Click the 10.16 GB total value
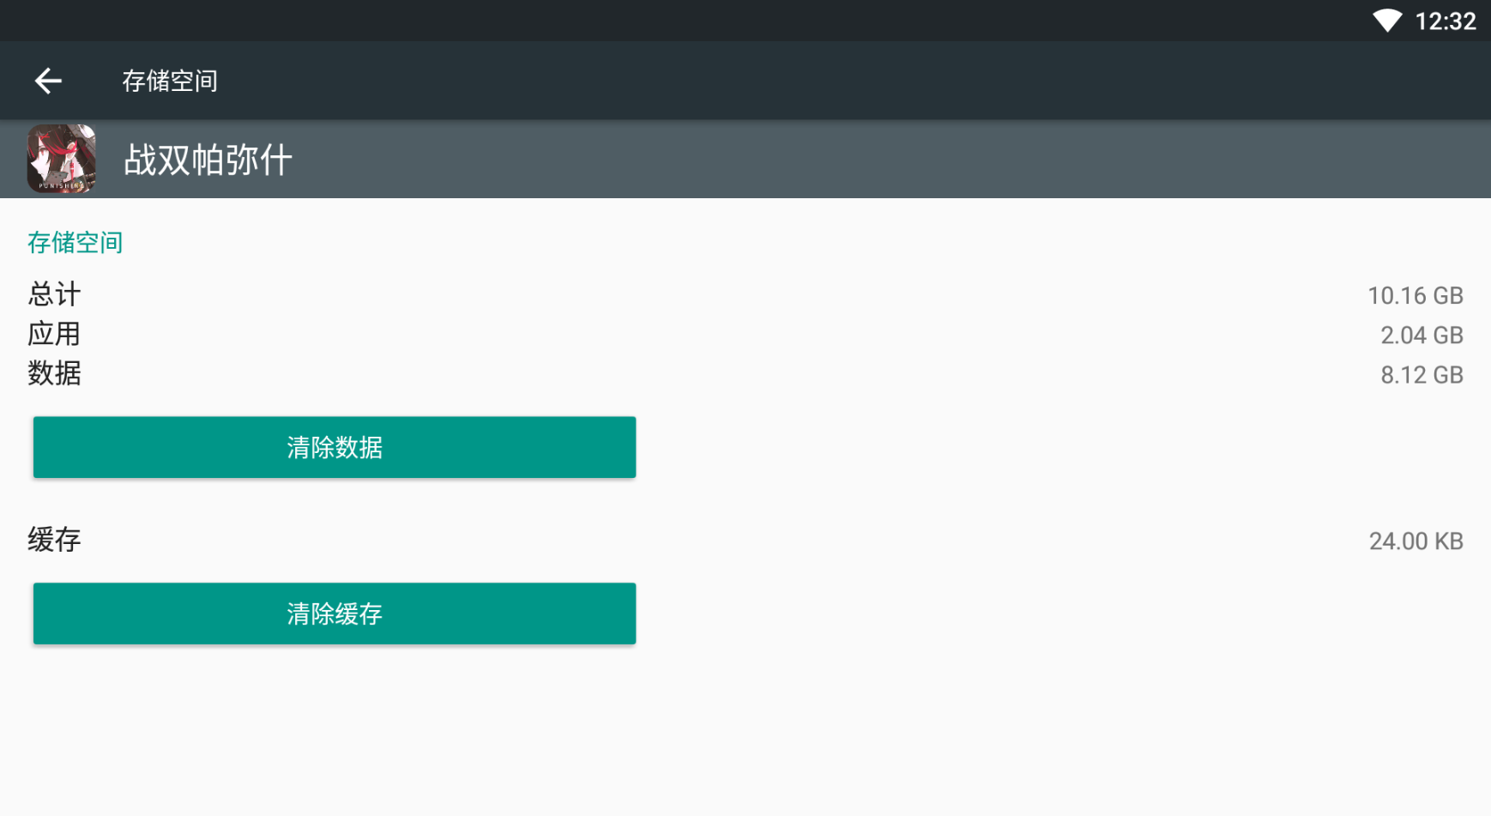This screenshot has width=1491, height=816. [x=1415, y=296]
